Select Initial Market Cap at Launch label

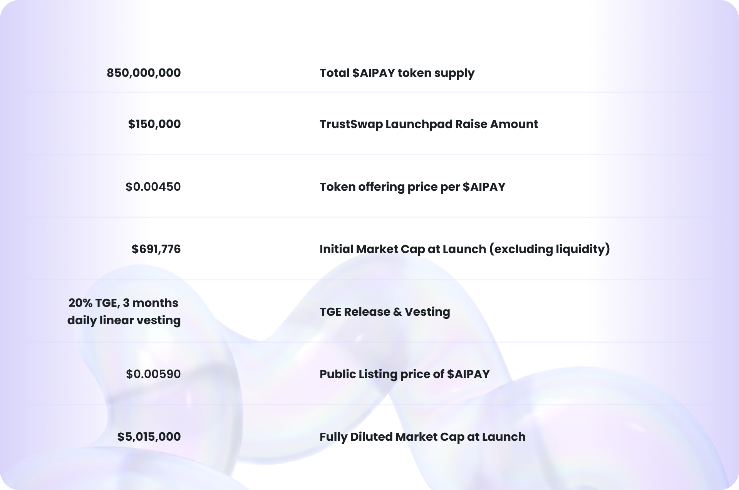point(403,249)
